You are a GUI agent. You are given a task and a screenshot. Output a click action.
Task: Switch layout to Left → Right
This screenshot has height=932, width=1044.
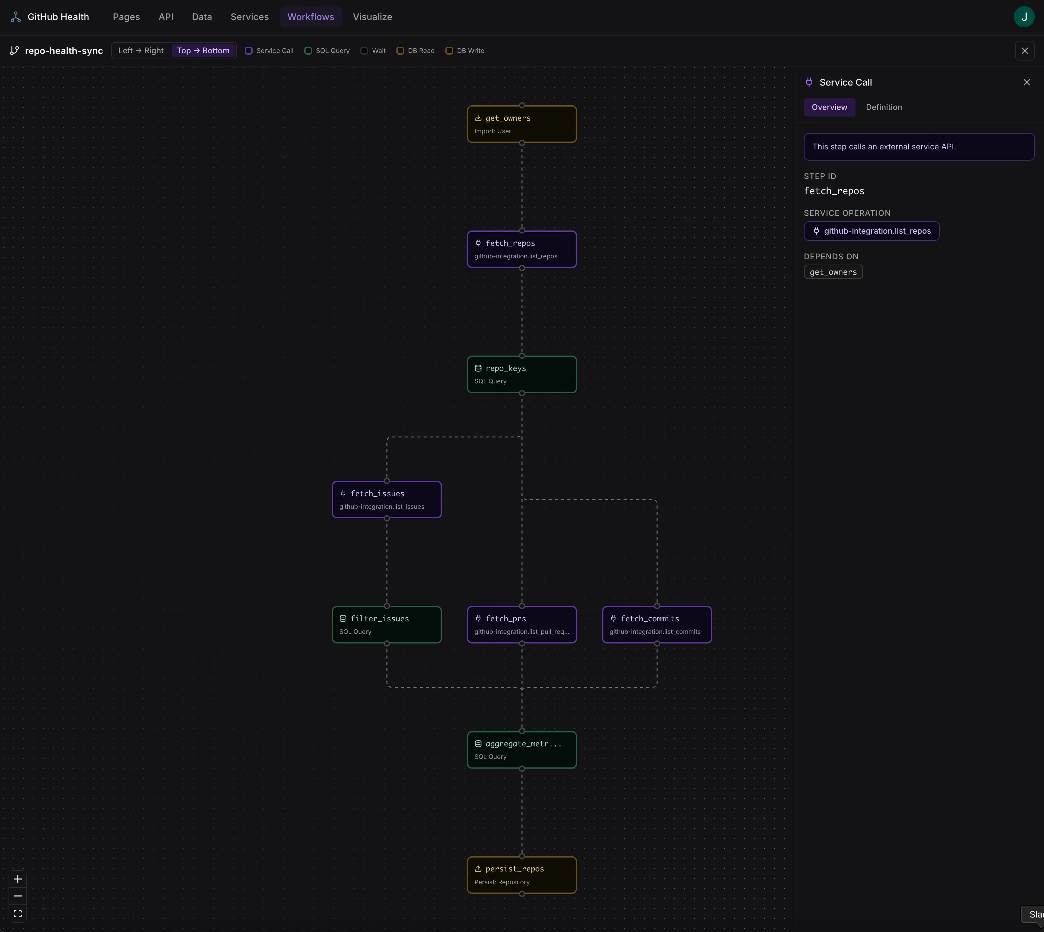(x=141, y=51)
